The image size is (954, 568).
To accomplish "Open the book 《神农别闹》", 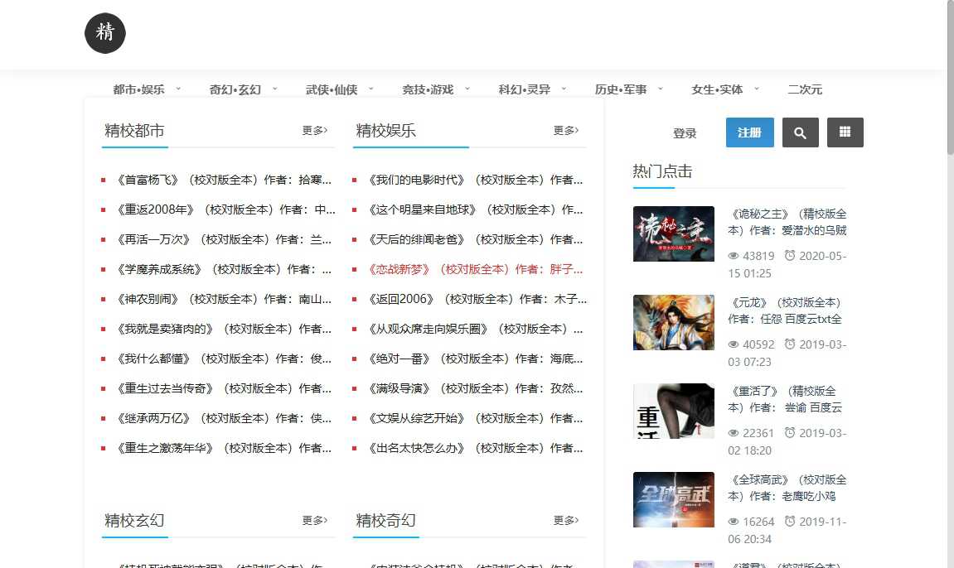I will (224, 299).
